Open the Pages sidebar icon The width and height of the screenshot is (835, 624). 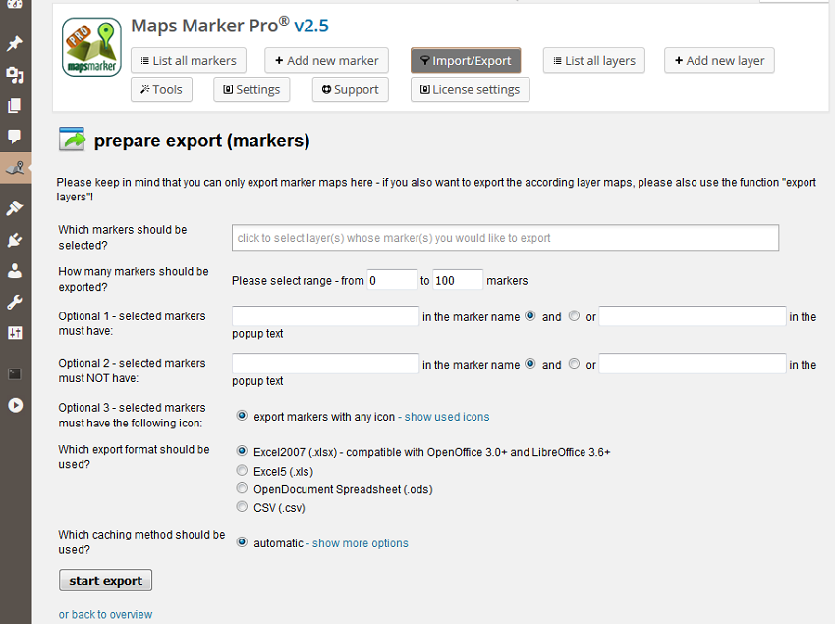[x=15, y=105]
